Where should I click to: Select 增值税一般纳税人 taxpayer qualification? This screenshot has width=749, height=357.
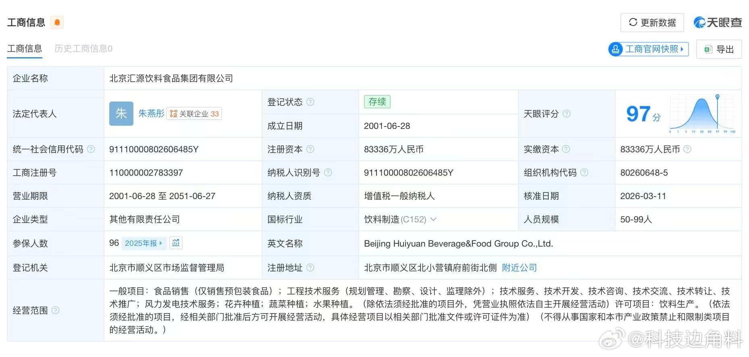[399, 196]
